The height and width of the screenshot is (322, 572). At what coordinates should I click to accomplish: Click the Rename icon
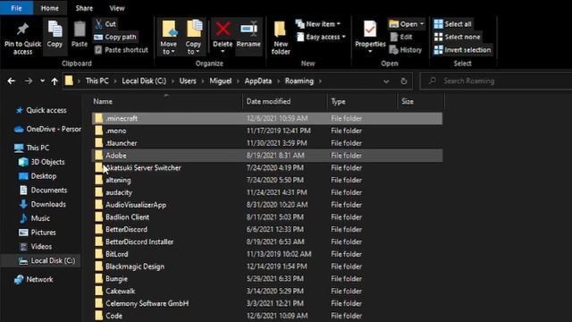pyautogui.click(x=248, y=29)
